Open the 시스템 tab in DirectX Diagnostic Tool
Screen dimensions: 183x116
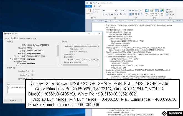[x=7, y=38]
